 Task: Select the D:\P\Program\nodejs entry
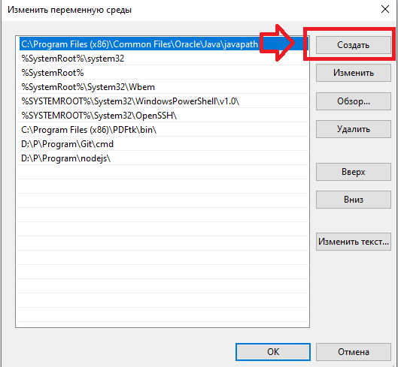click(163, 158)
